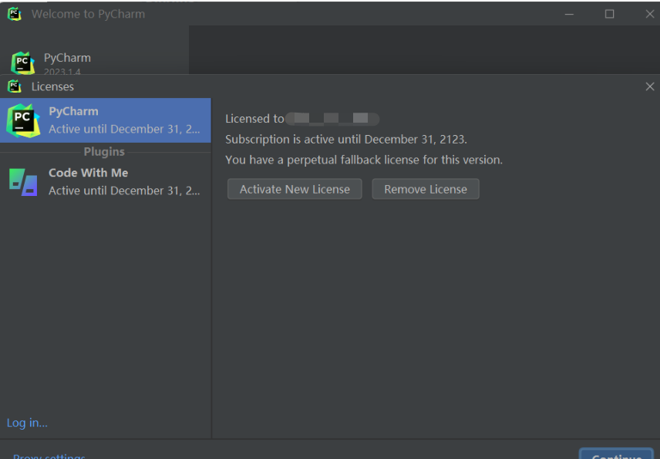Click the 'Licensed to' label
The width and height of the screenshot is (660, 459).
[254, 119]
